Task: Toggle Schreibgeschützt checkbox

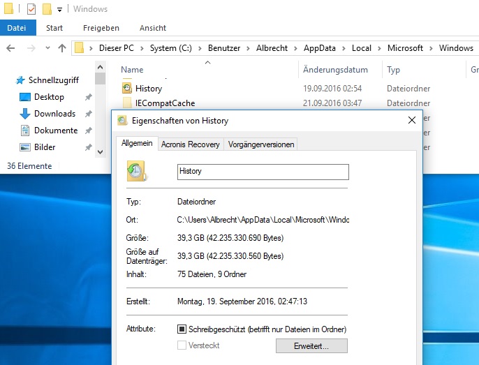Action: (x=182, y=329)
